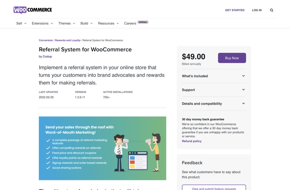The height and width of the screenshot is (190, 290).
Task: Expand the Support section
Action: [x=214, y=90]
